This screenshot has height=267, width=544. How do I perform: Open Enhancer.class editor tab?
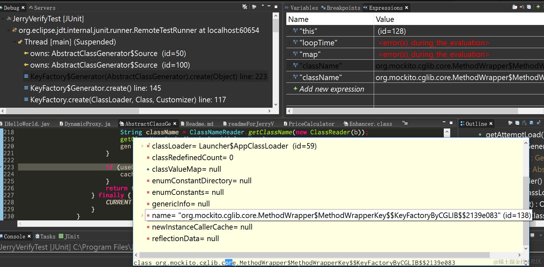click(368, 124)
